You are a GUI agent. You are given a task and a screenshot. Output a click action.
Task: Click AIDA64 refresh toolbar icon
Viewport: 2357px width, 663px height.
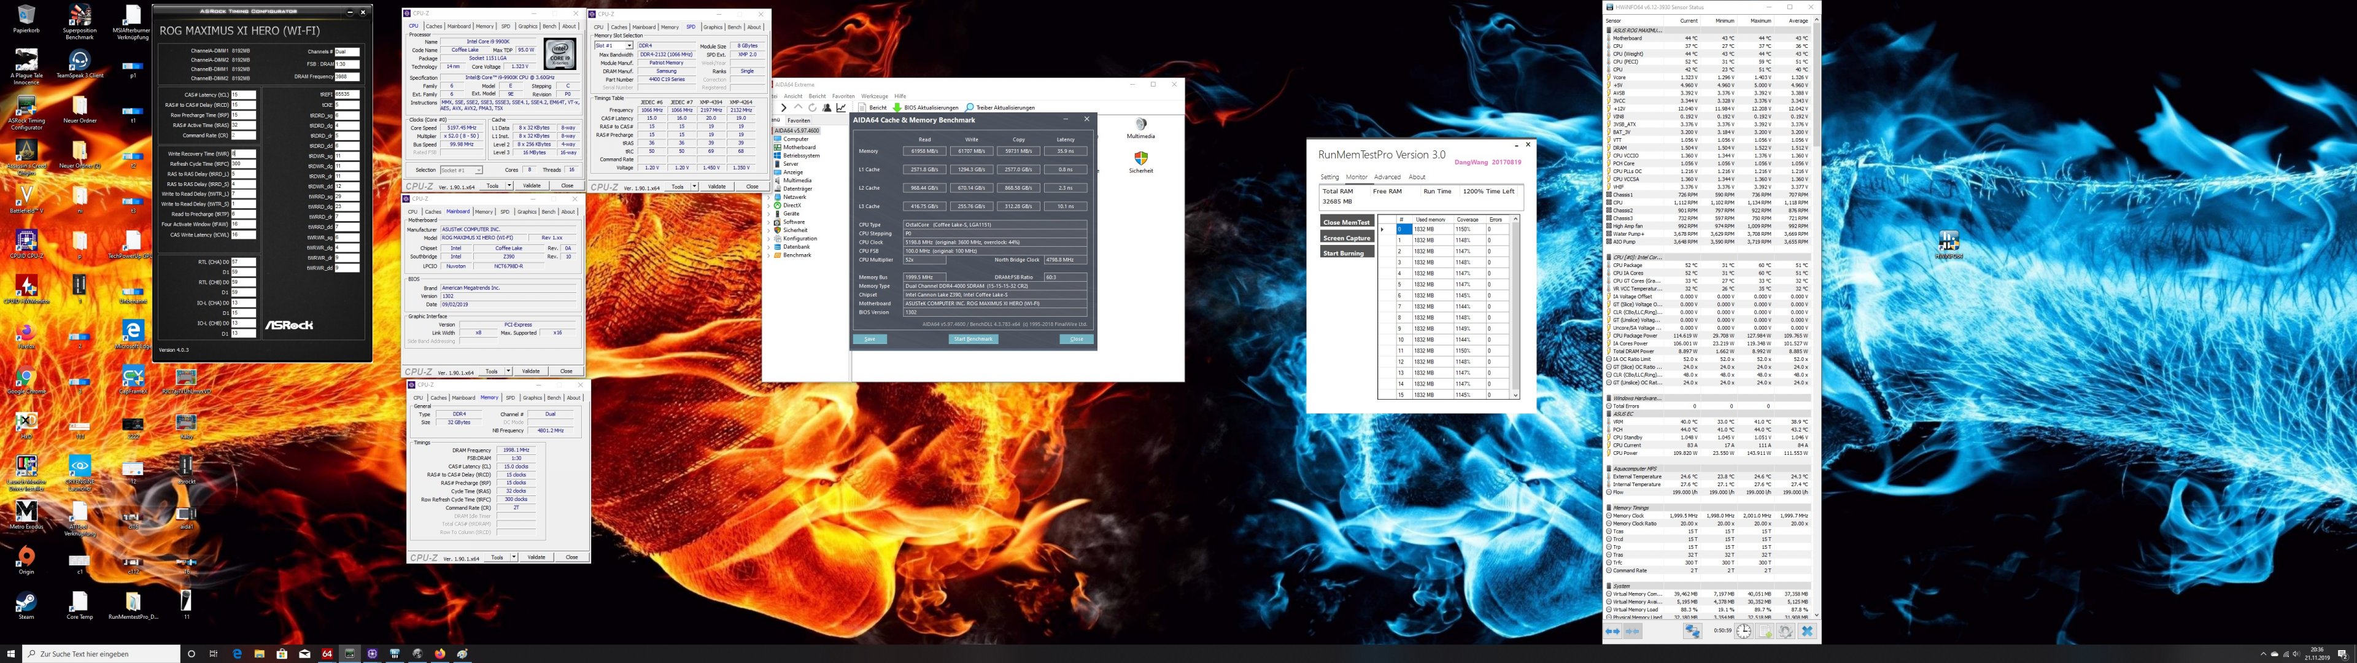point(813,108)
